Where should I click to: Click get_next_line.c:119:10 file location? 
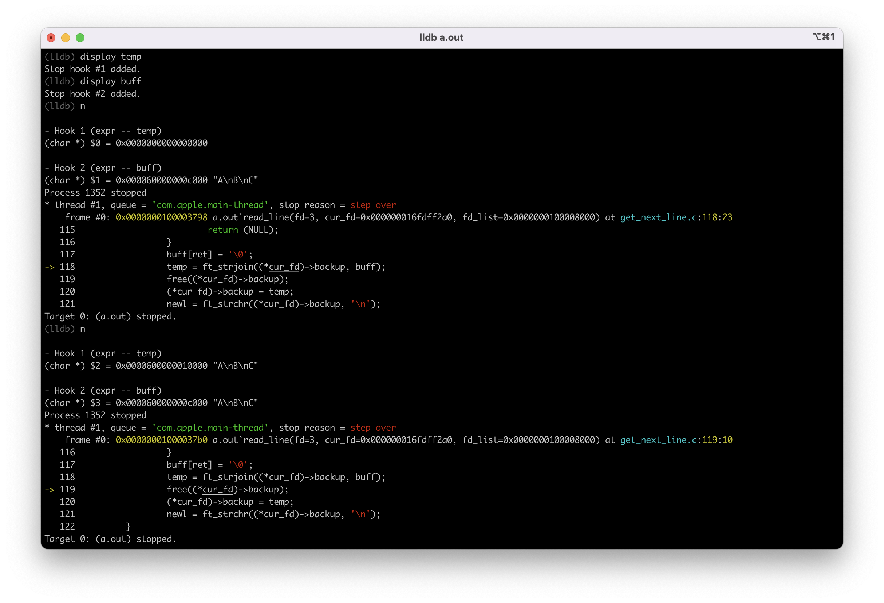pyautogui.click(x=676, y=440)
